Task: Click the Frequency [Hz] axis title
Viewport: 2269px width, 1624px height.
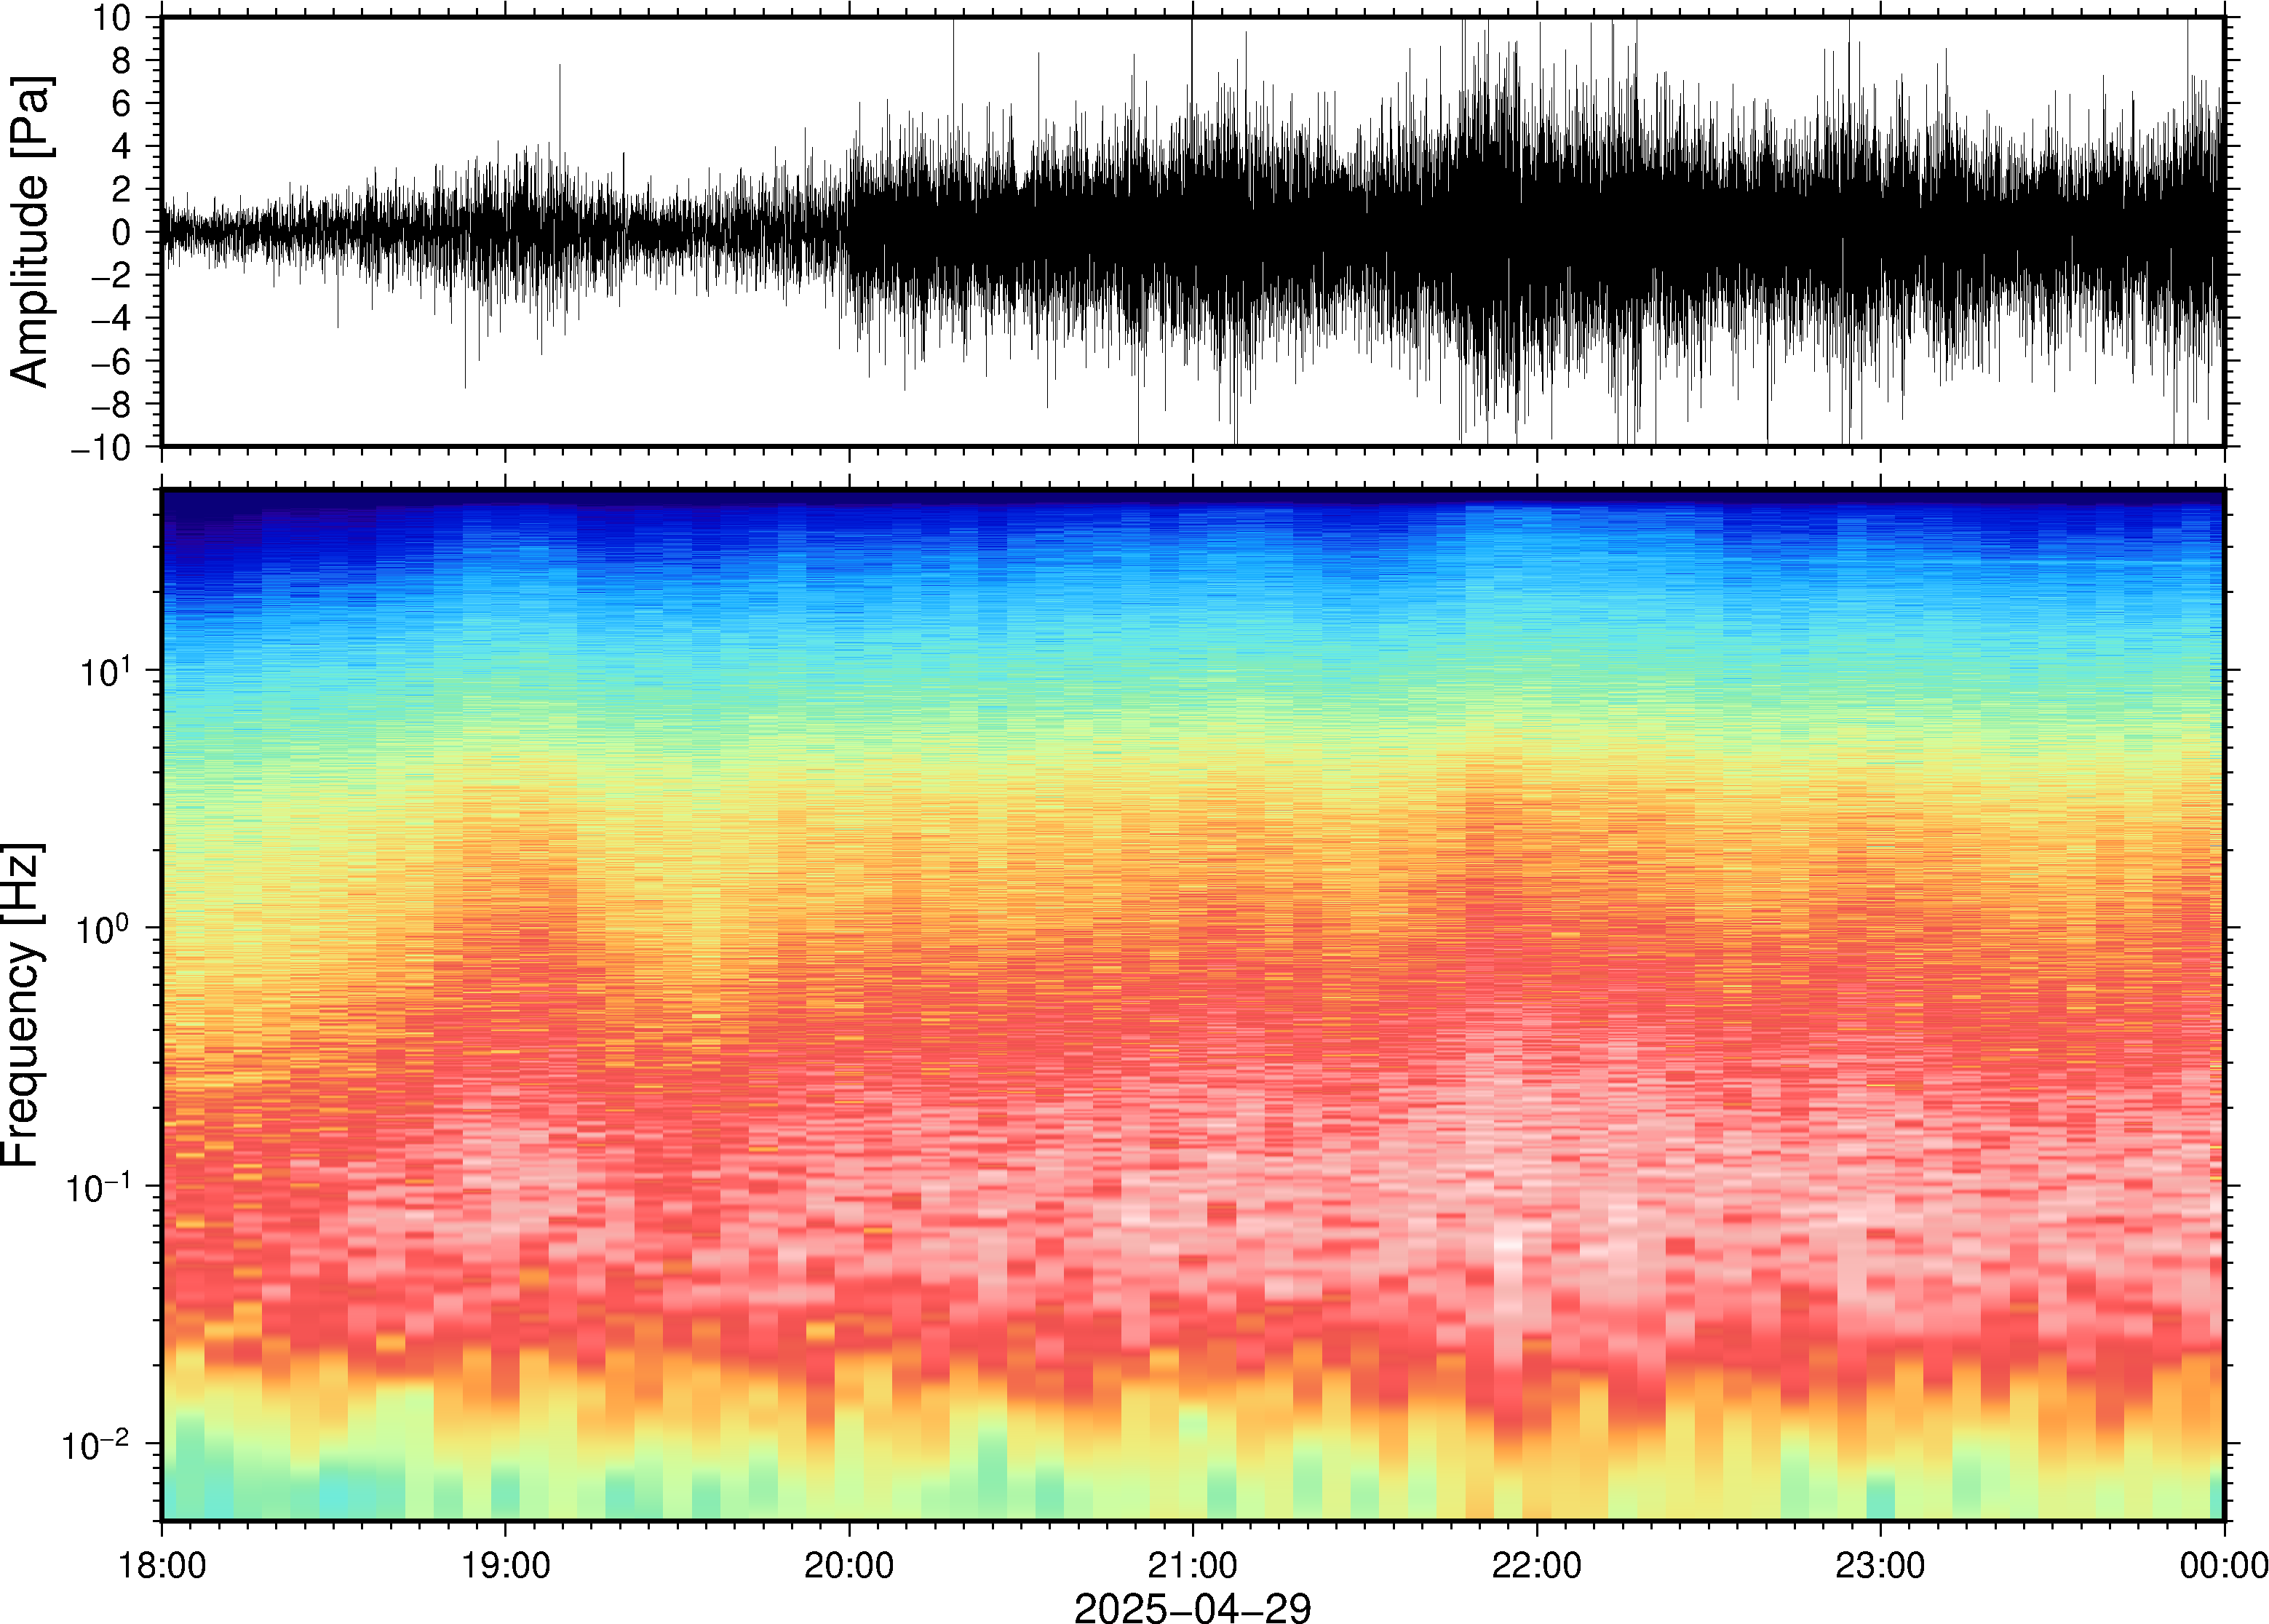Action: (22, 1005)
